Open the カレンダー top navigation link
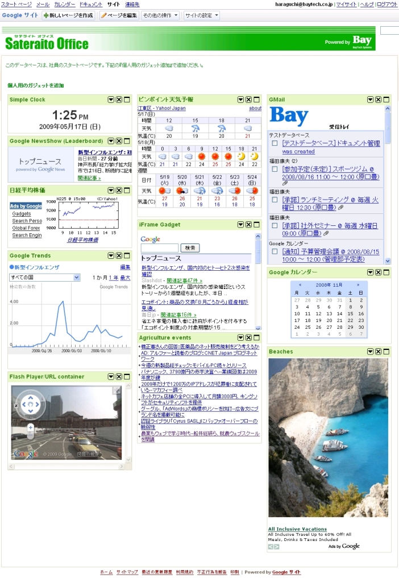399x582 pixels. tap(65, 5)
